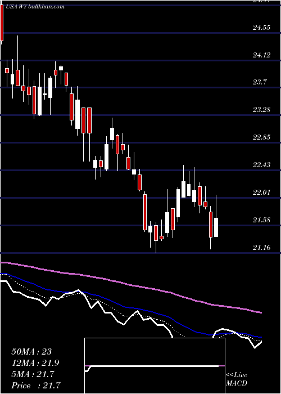The image size is (281, 394).
Task: Click the tall red candle at top-left edge
Action: point(2,24)
